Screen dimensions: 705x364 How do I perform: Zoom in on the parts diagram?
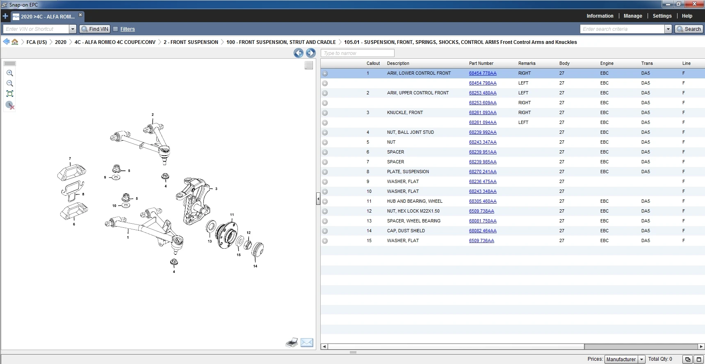click(x=10, y=73)
